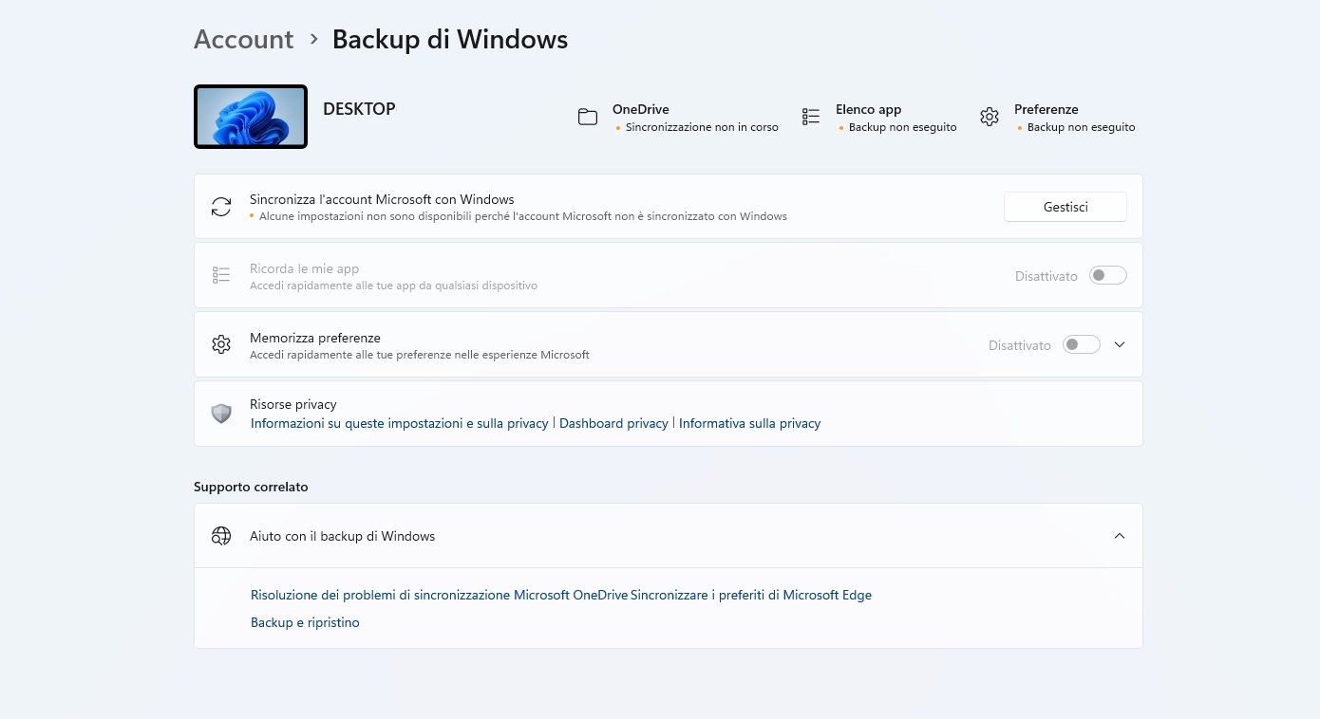1320x719 pixels.
Task: Open Informazioni su queste impostazioni link
Action: pyautogui.click(x=399, y=423)
